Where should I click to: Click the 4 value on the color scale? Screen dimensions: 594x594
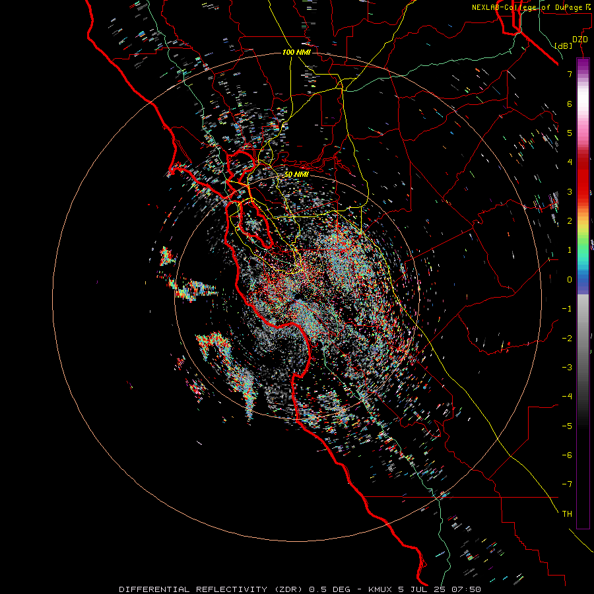(570, 162)
